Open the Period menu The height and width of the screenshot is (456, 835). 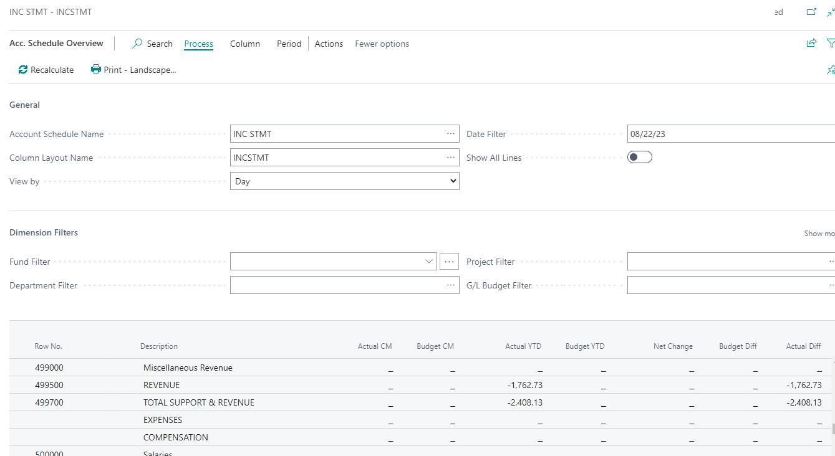pyautogui.click(x=289, y=44)
